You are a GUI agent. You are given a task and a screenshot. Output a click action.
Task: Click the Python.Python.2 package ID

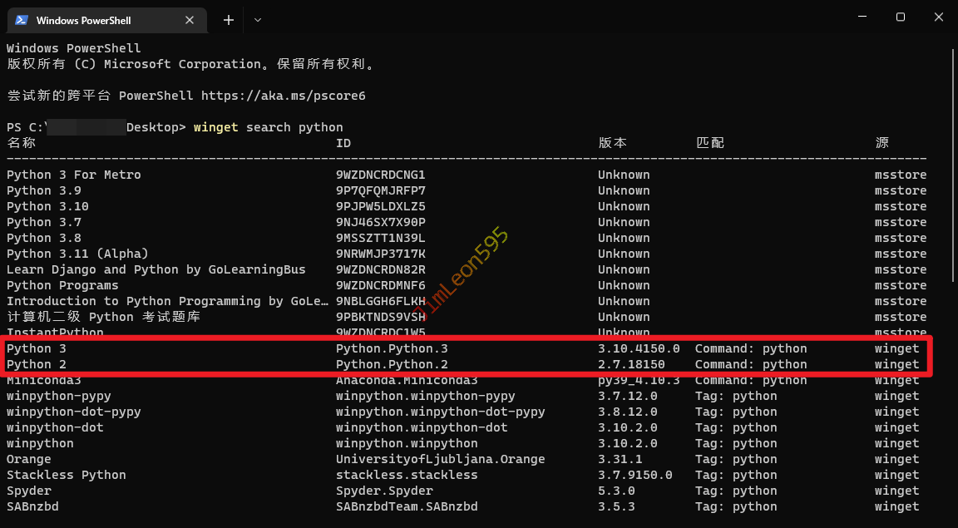[x=391, y=364]
